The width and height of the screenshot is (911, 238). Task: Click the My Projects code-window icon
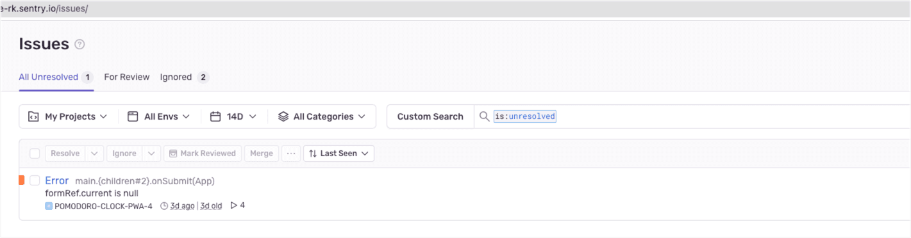coord(33,116)
